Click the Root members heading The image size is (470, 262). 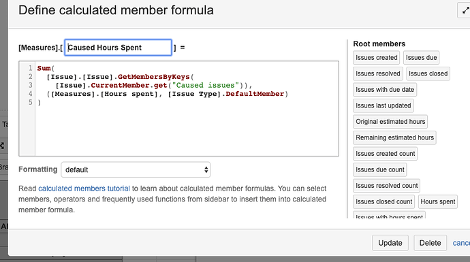click(379, 44)
